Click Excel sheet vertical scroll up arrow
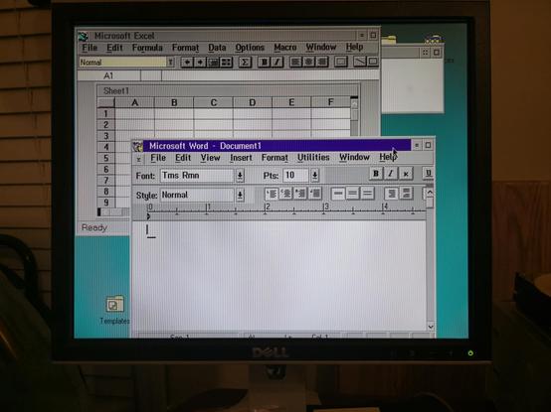The height and width of the screenshot is (412, 551). coord(354,104)
